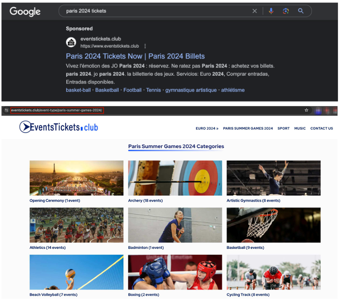Select the voice search microphone icon
340x302 pixels.
tap(271, 11)
